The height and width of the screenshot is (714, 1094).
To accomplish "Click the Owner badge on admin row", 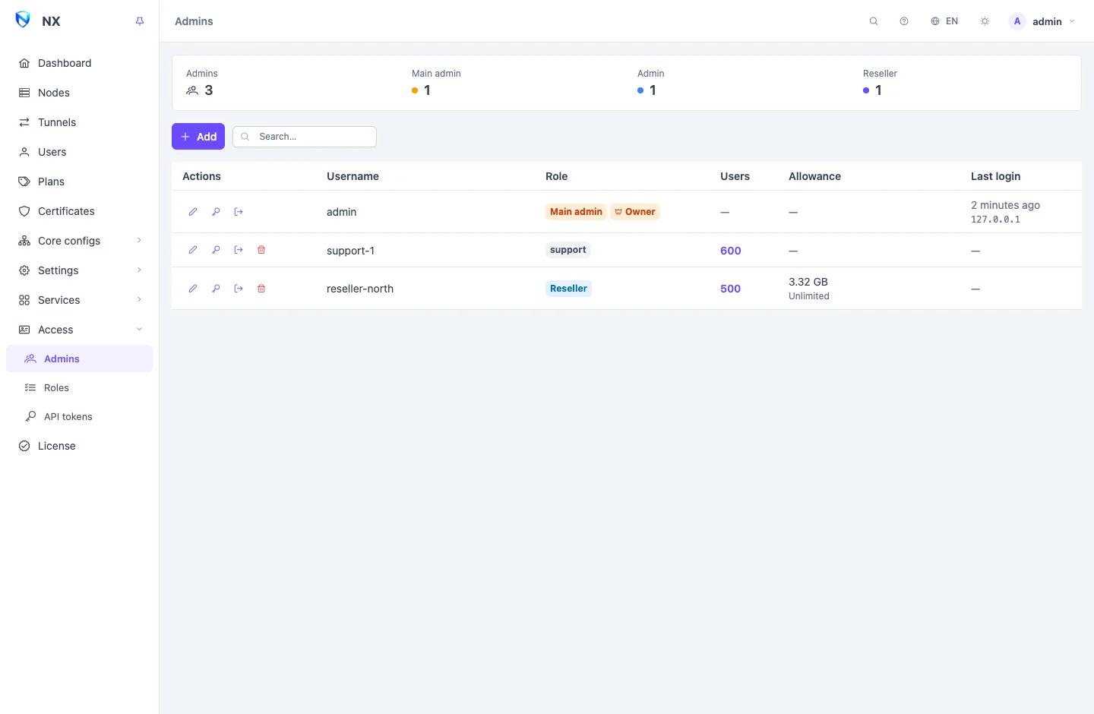I will point(635,212).
